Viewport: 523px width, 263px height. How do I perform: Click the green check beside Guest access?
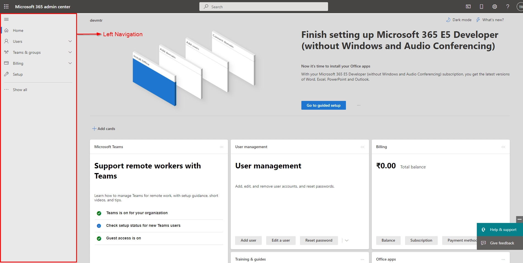99,238
